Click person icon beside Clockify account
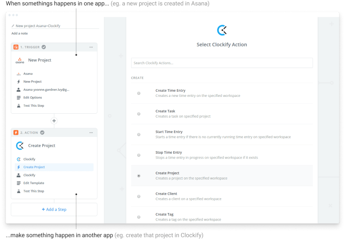Viewport: 345px width, 239px height. (19, 175)
